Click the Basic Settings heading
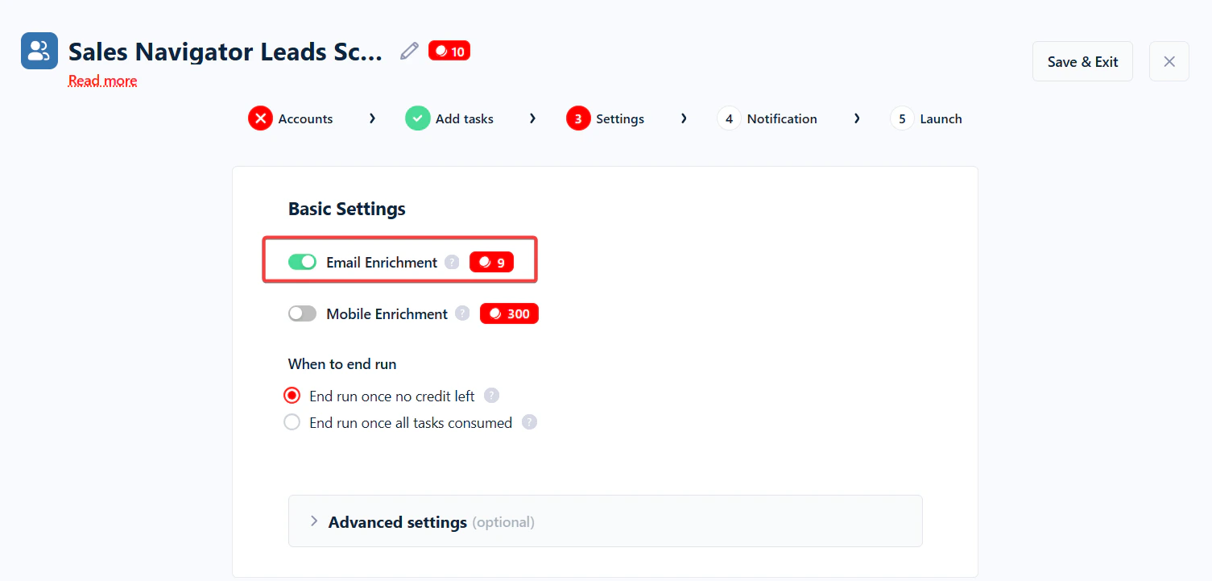The image size is (1212, 581). point(347,209)
